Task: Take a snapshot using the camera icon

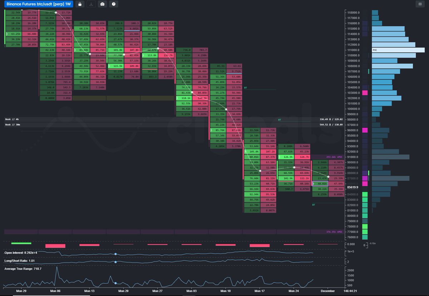Action: pos(102,4)
